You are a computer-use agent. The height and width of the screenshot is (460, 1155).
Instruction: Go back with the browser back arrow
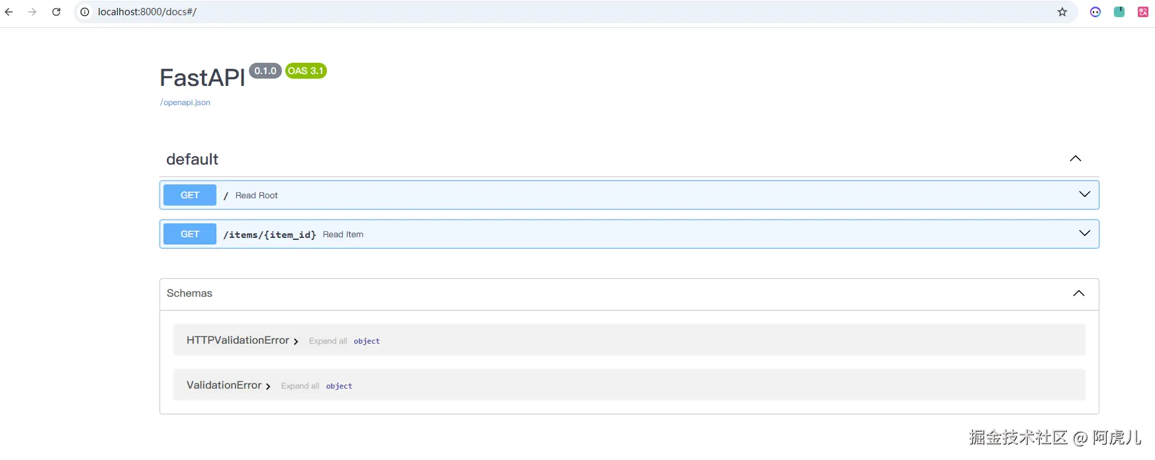9,12
